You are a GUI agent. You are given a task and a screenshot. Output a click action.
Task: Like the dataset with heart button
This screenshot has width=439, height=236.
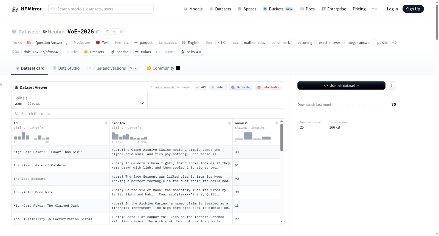pos(111,32)
